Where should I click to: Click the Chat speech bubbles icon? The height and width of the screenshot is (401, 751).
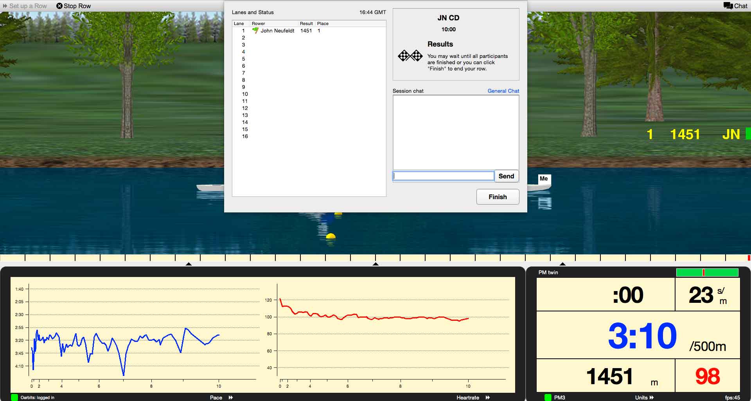pos(728,6)
